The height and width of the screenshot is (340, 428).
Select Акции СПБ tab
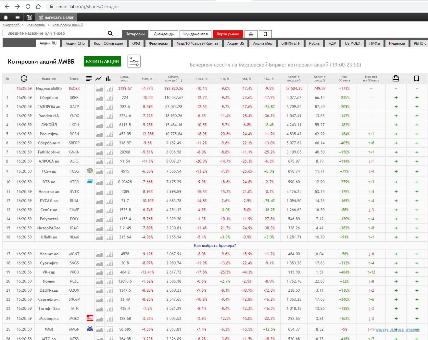tap(75, 43)
